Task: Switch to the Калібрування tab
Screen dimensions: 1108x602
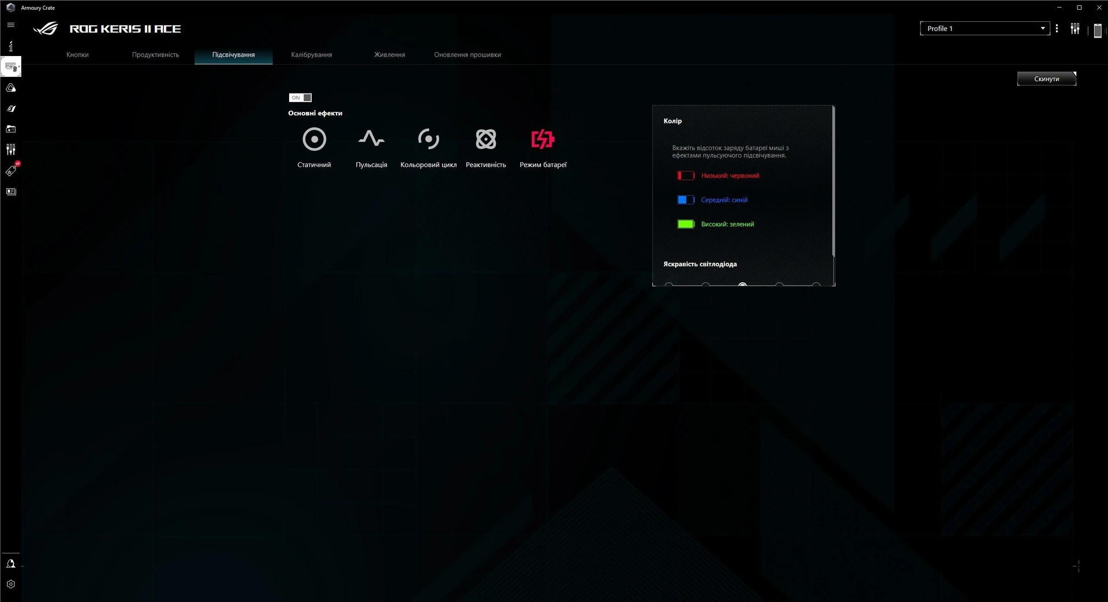Action: click(x=311, y=55)
